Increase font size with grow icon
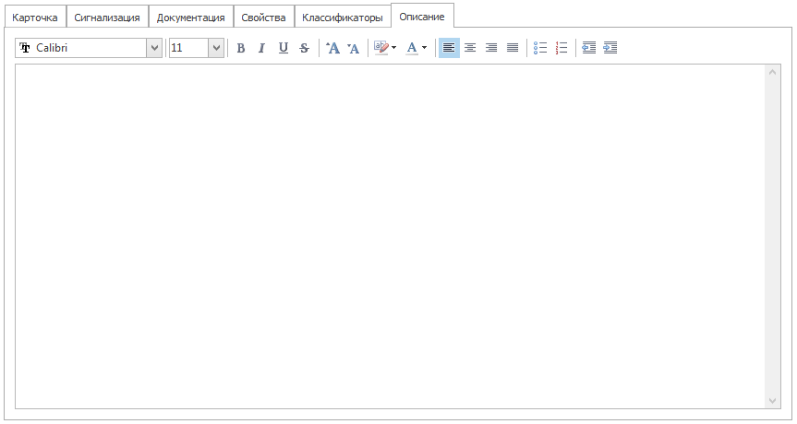 coord(333,48)
